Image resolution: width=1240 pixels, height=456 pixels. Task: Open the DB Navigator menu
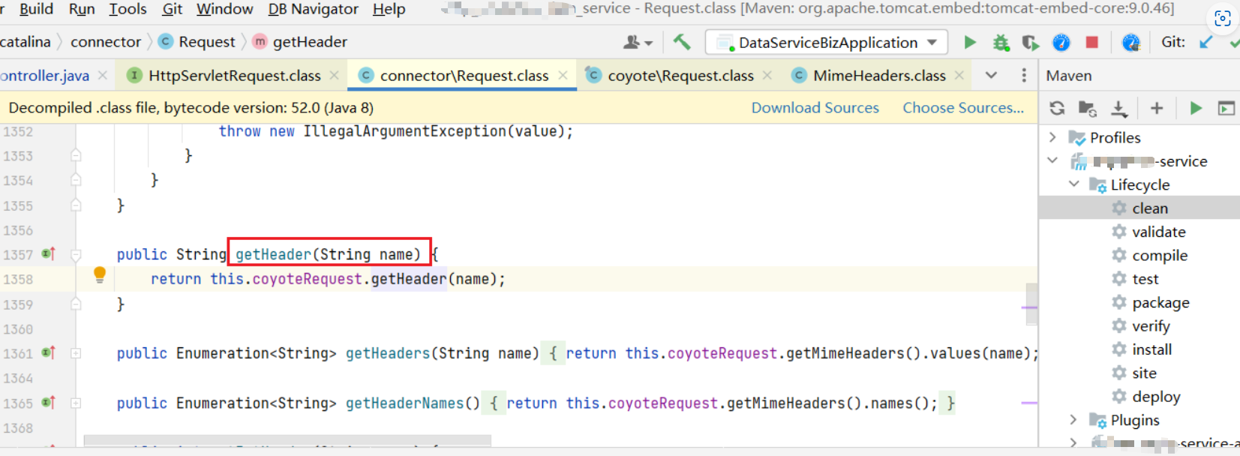point(313,9)
